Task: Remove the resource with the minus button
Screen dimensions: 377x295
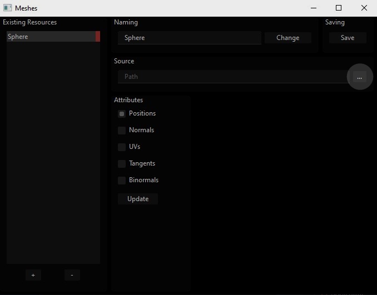Action: point(72,275)
